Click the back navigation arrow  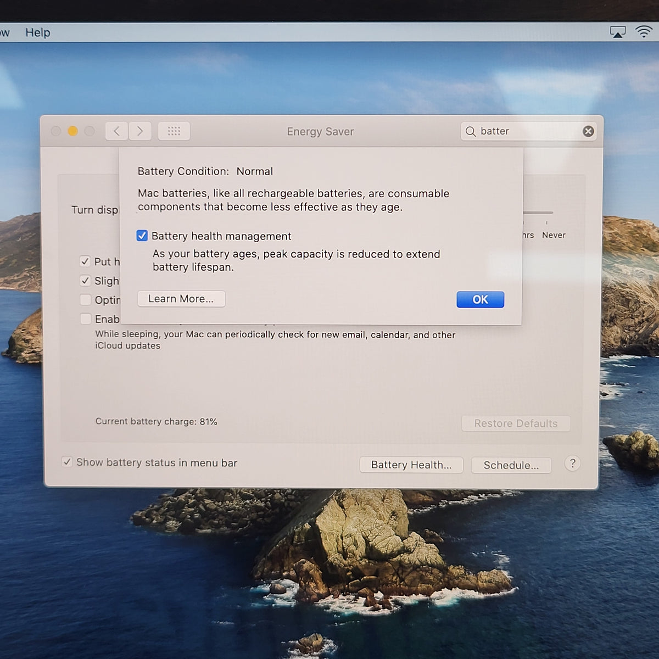click(x=116, y=131)
